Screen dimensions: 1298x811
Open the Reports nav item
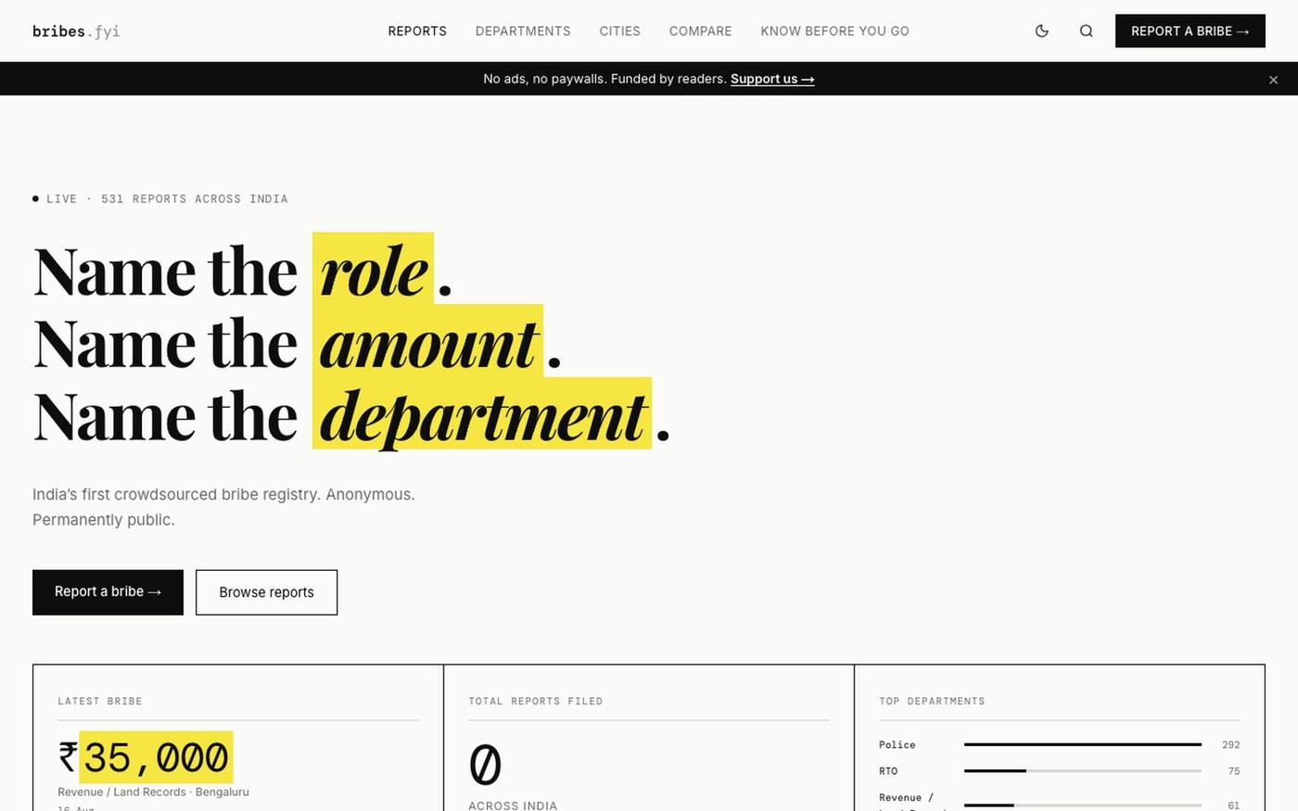tap(417, 31)
